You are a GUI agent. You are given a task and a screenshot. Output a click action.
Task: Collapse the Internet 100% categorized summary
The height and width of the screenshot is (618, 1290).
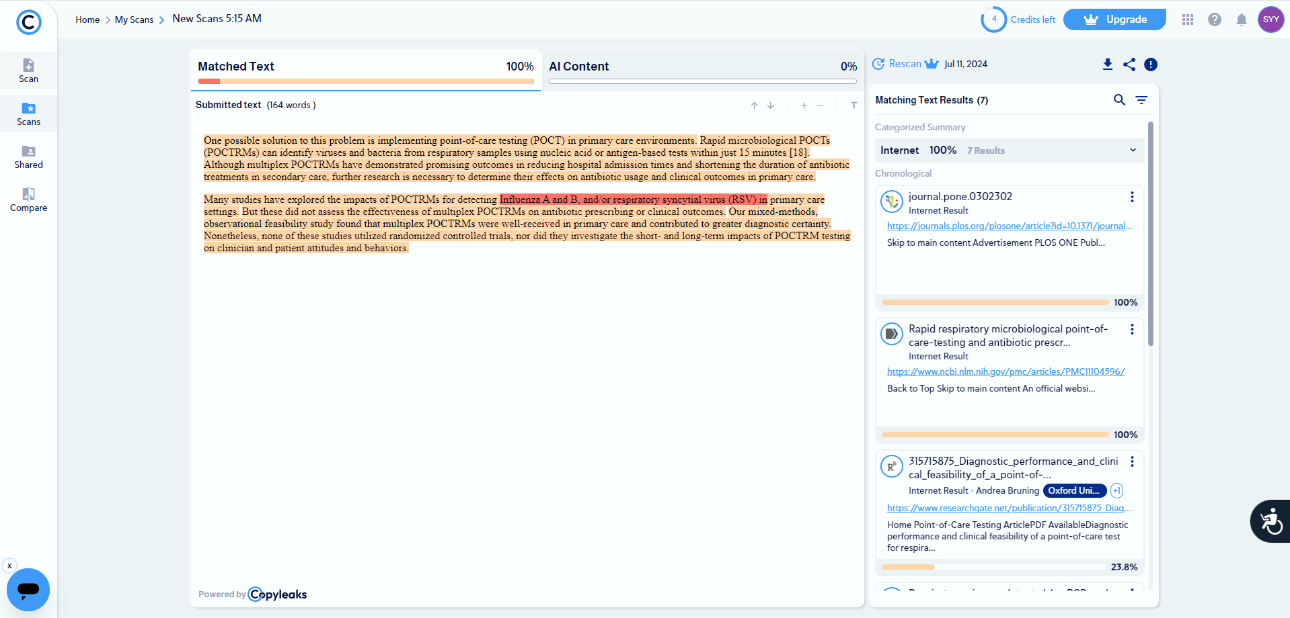pyautogui.click(x=1133, y=150)
